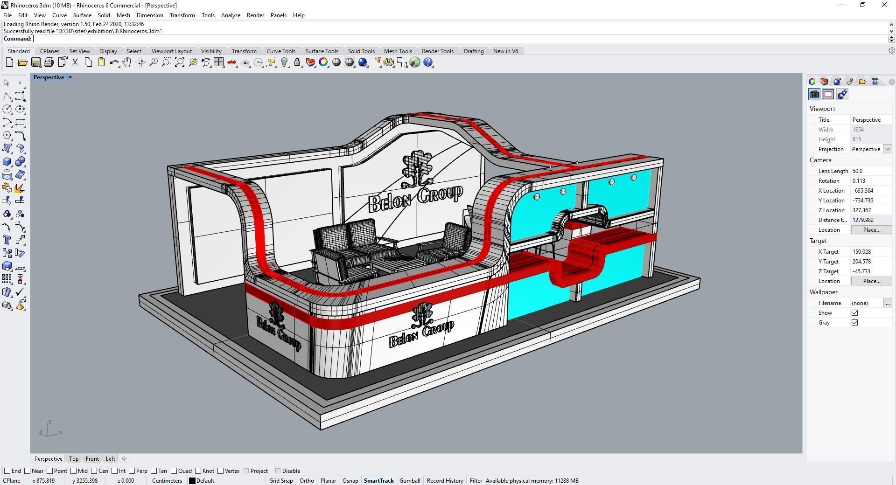Click the New file icon
896x485 pixels.
[x=9, y=62]
